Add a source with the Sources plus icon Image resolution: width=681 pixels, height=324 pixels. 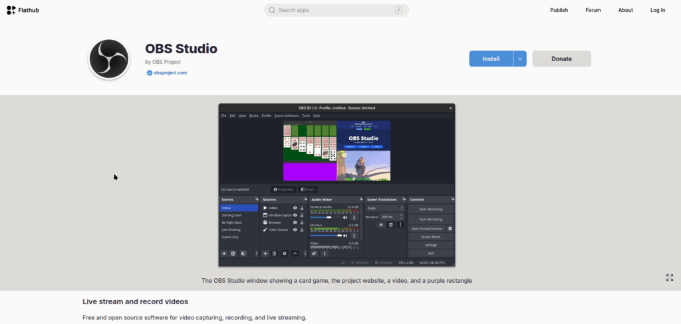(x=265, y=254)
